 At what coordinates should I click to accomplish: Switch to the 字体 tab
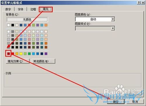tap(21, 9)
